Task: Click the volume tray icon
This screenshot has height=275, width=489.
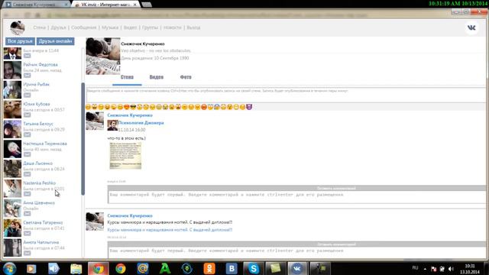Action: 451,268
